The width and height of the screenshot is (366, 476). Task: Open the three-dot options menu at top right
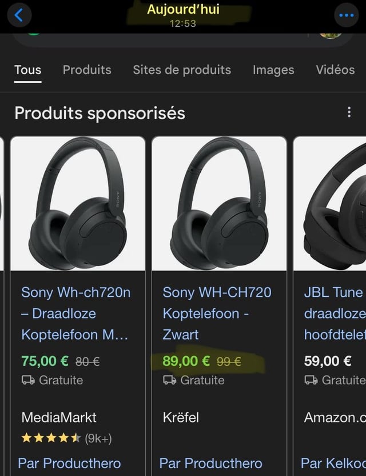pos(347,15)
